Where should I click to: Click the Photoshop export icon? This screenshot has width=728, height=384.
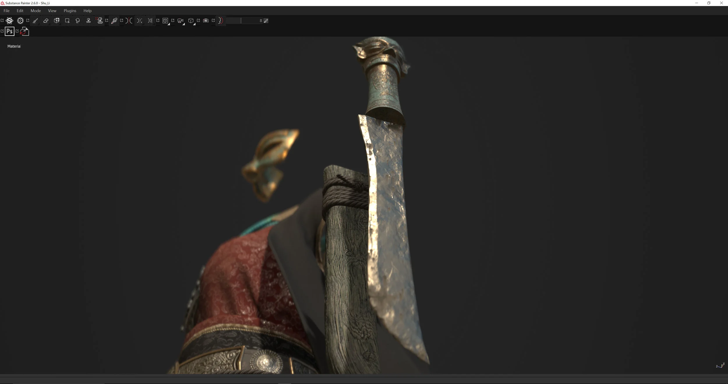pos(10,31)
